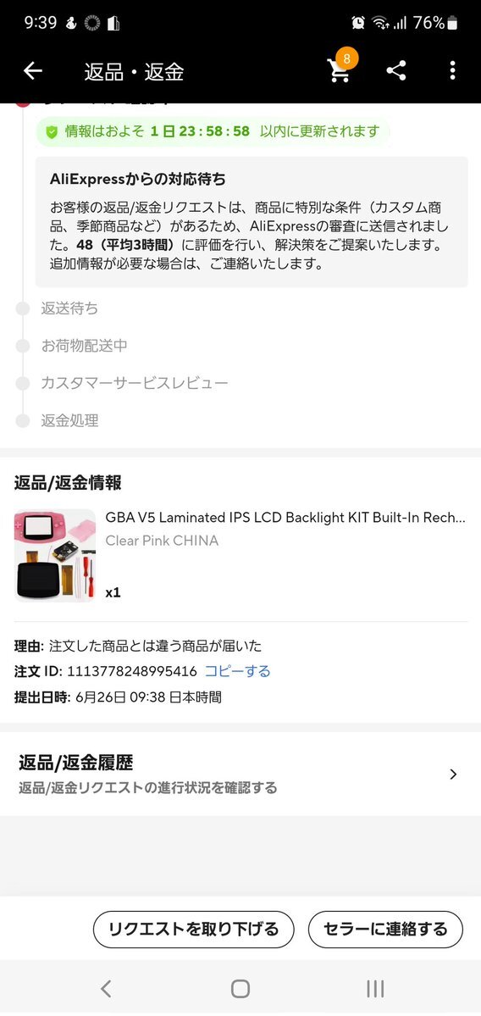Image resolution: width=481 pixels, height=1016 pixels.
Task: Click コピーする to copy order ID
Action: click(x=238, y=671)
